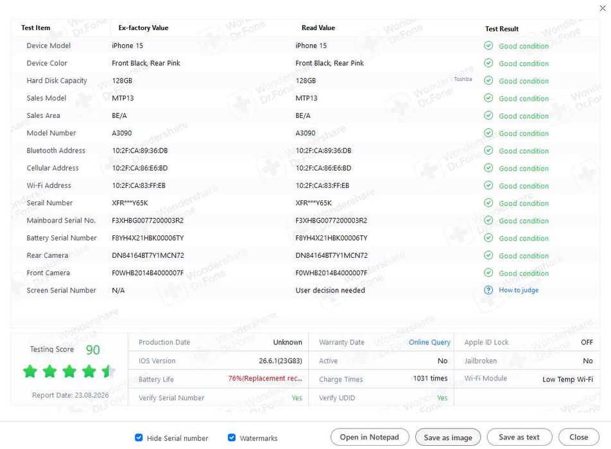Image resolution: width=611 pixels, height=449 pixels.
Task: Save the report as text
Action: (519, 437)
